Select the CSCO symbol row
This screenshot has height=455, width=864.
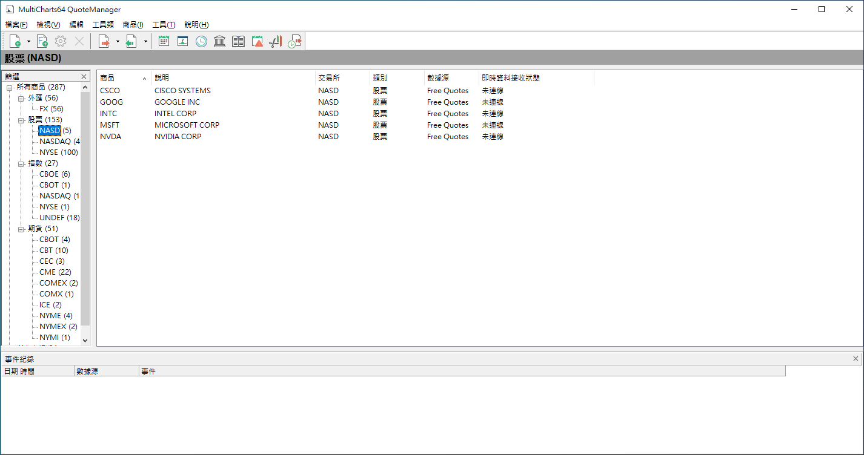(x=346, y=91)
